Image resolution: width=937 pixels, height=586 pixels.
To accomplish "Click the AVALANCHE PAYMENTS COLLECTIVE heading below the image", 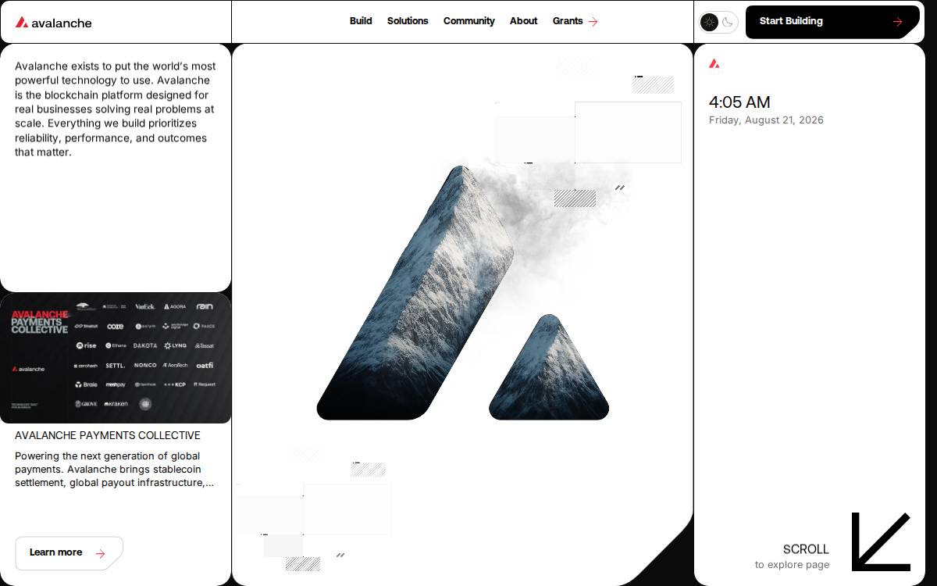I will click(x=108, y=435).
